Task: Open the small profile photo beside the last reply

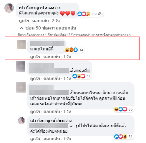Action: pos(21,121)
